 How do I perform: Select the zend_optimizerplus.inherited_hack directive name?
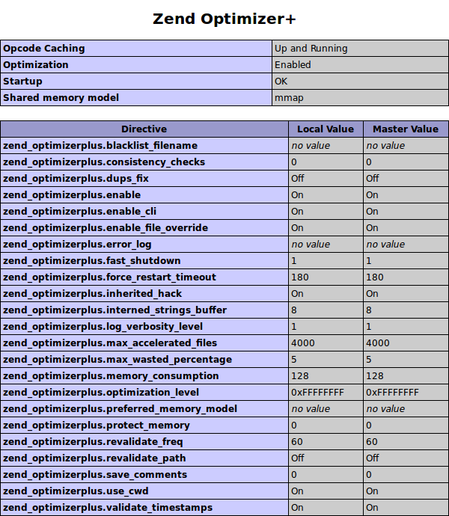[92, 294]
